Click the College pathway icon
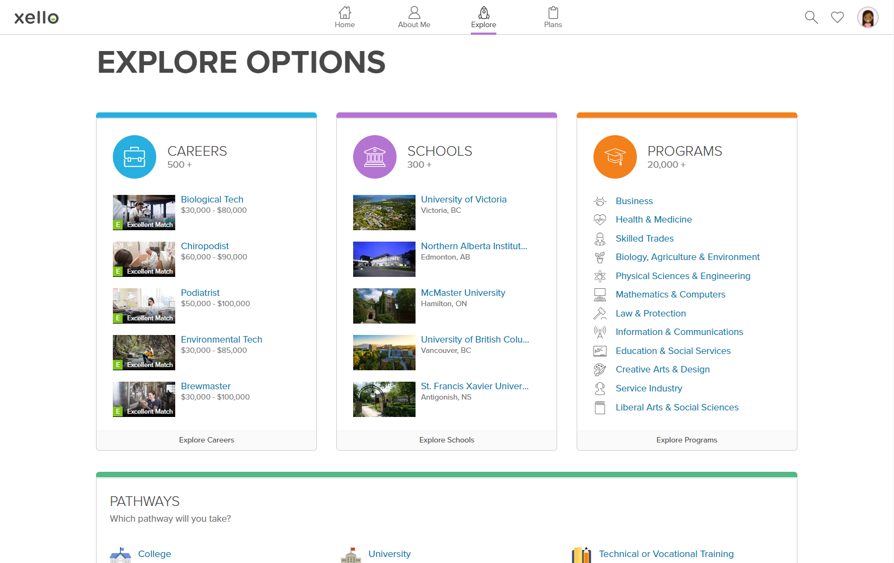The height and width of the screenshot is (563, 894). pyautogui.click(x=120, y=555)
